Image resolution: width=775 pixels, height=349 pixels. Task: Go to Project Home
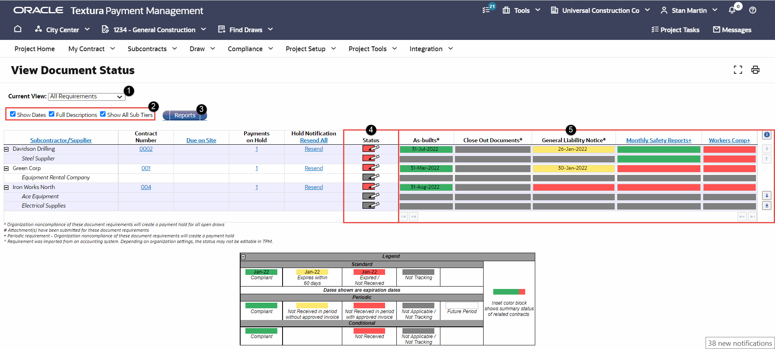[x=35, y=49]
